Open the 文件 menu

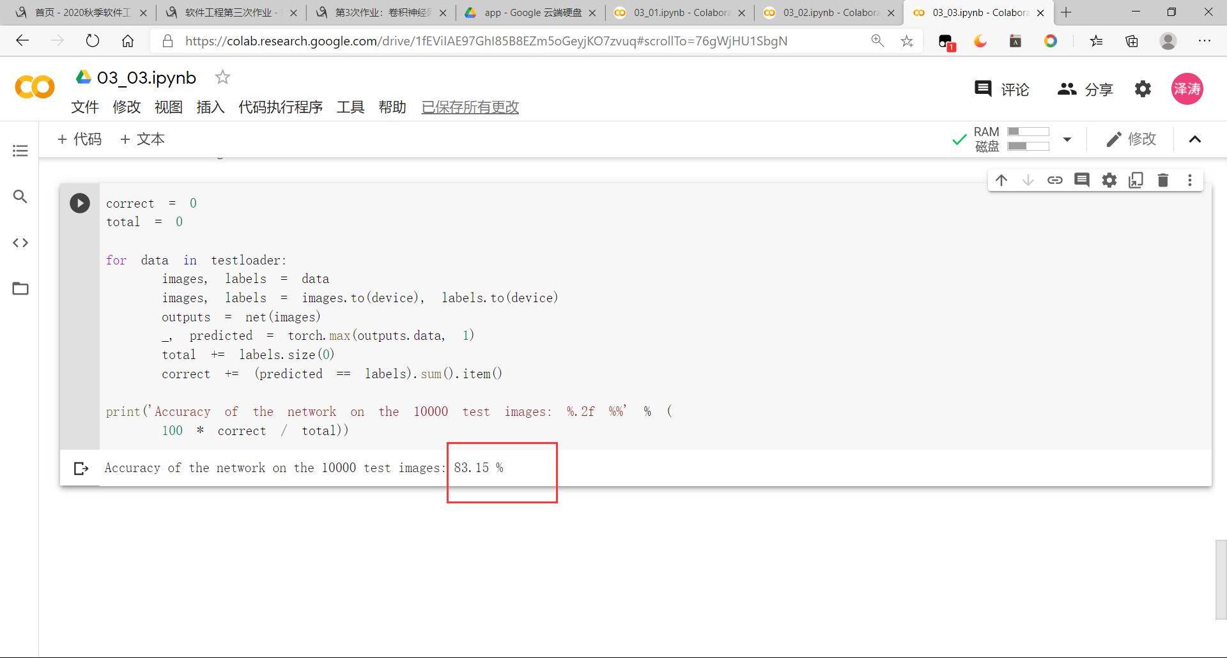point(85,107)
